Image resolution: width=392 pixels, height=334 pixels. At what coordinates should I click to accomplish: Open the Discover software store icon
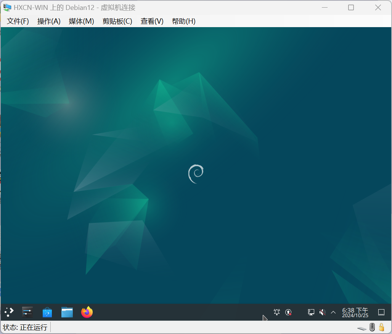pos(47,312)
